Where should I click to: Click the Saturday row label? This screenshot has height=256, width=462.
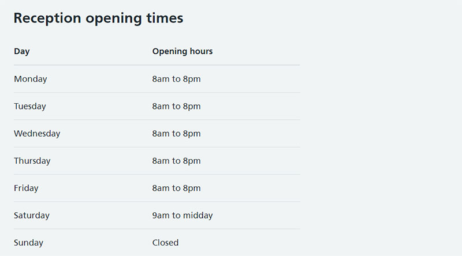pos(32,216)
